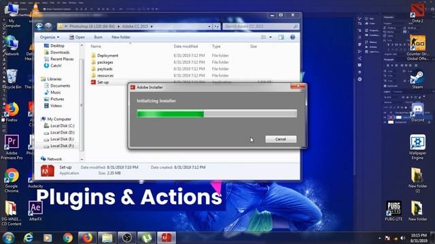Launch Wallpaper Engine desktop icon
The image size is (435, 244).
[x=417, y=147]
